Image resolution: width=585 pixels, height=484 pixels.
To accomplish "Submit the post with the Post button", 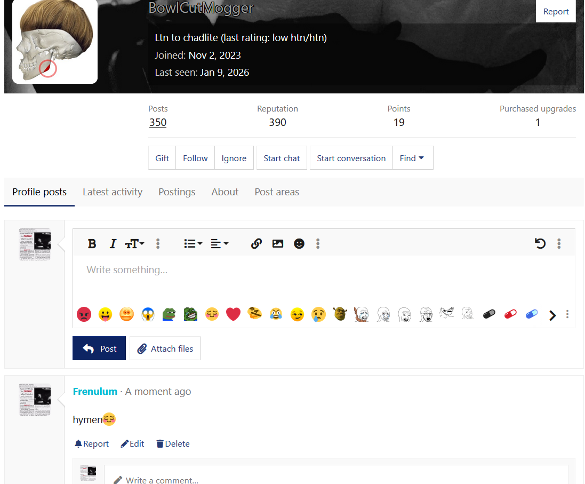I will pyautogui.click(x=99, y=348).
